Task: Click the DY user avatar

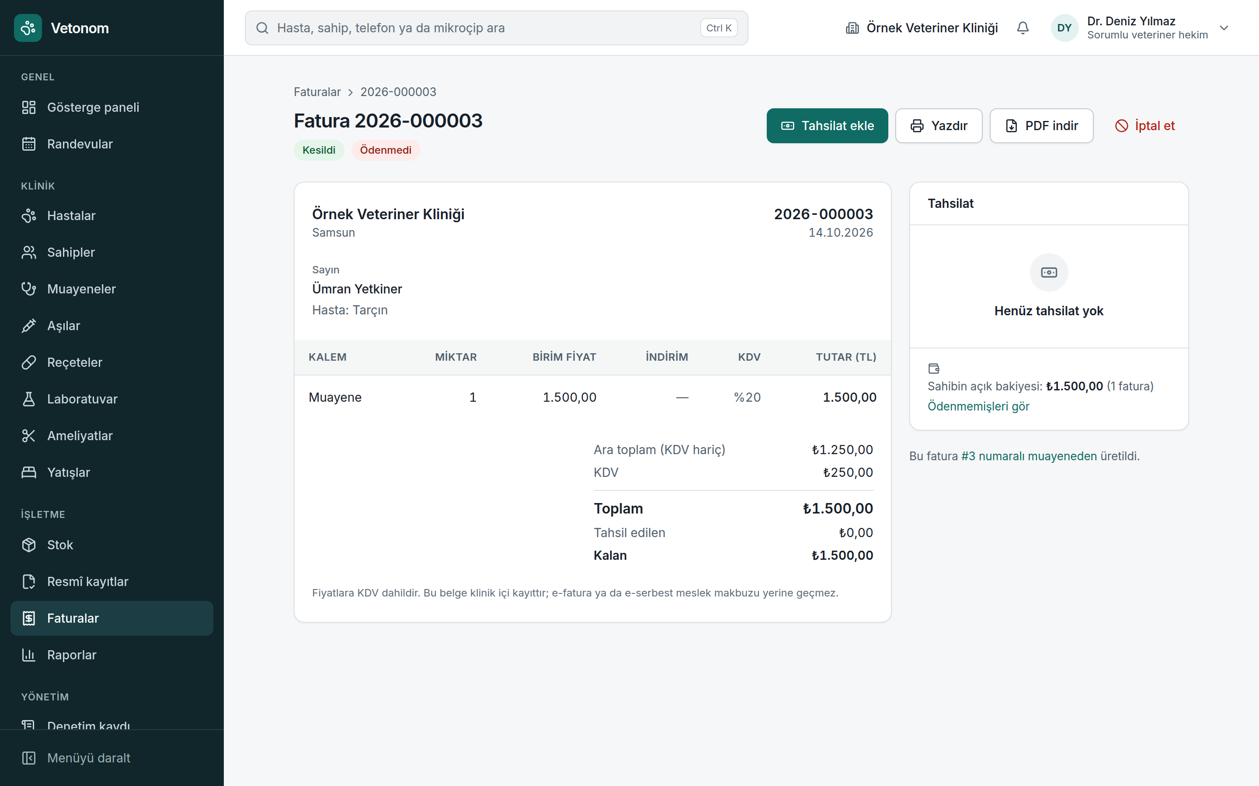Action: [x=1064, y=28]
